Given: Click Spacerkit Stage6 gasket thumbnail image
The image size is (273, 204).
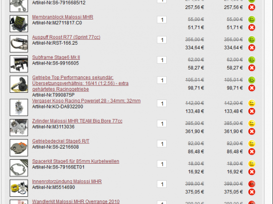Looking at the screenshot, I should 19,168.
